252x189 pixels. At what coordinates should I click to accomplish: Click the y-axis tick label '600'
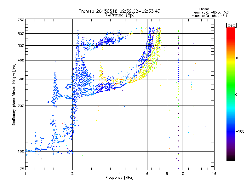click(x=21, y=34)
